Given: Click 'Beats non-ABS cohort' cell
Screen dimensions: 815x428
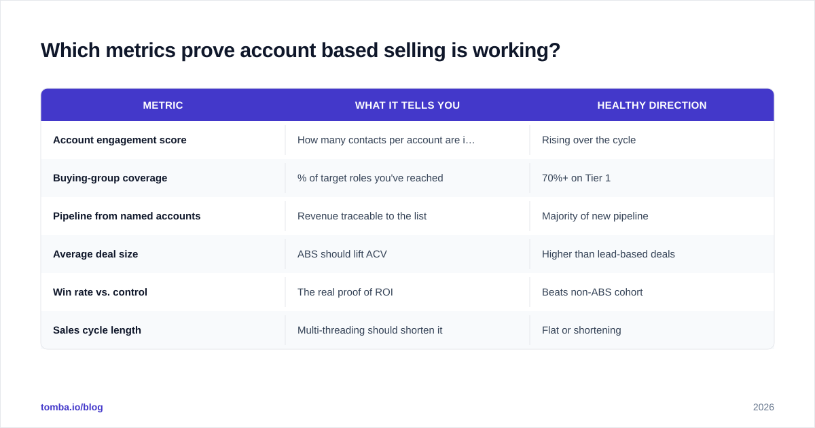Looking at the screenshot, I should [652, 292].
